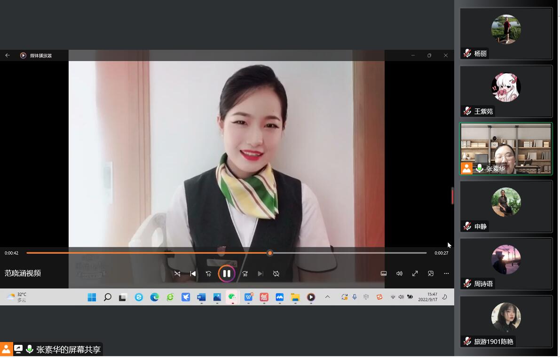Open the weather widget showing 32°C

click(16, 297)
